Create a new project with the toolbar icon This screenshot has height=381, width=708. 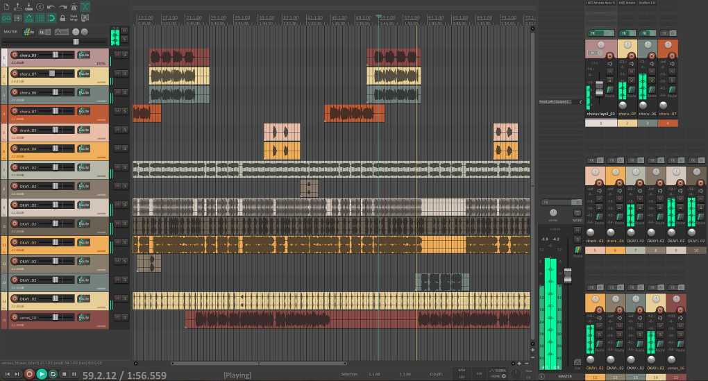[6, 7]
